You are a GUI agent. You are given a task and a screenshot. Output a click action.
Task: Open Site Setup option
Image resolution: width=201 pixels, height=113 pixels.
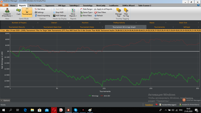point(40,9)
